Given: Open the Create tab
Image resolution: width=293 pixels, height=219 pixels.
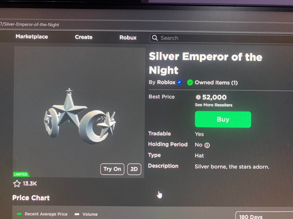Looking at the screenshot, I should pyautogui.click(x=84, y=37).
